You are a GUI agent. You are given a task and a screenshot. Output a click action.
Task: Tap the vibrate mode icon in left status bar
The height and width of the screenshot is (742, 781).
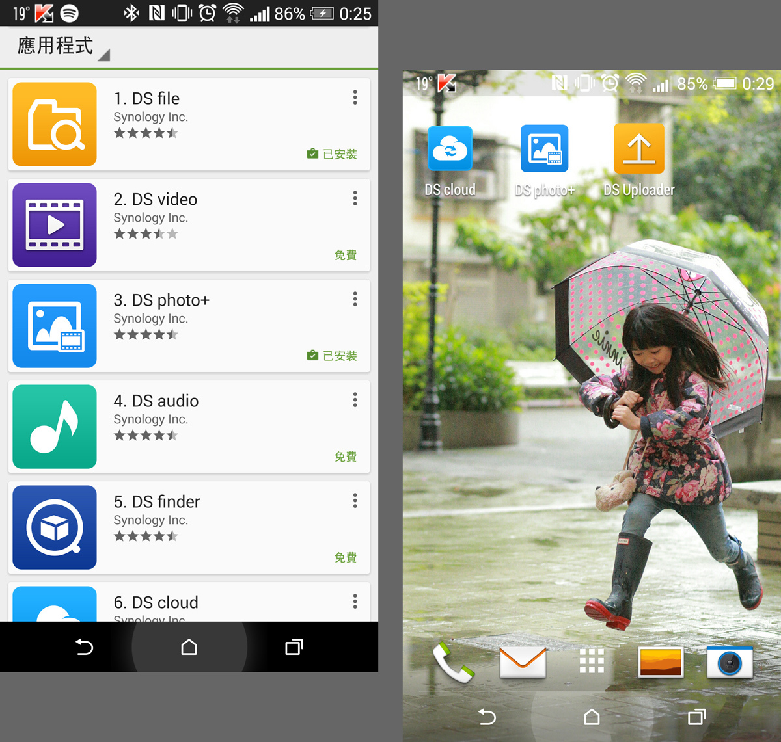point(182,13)
